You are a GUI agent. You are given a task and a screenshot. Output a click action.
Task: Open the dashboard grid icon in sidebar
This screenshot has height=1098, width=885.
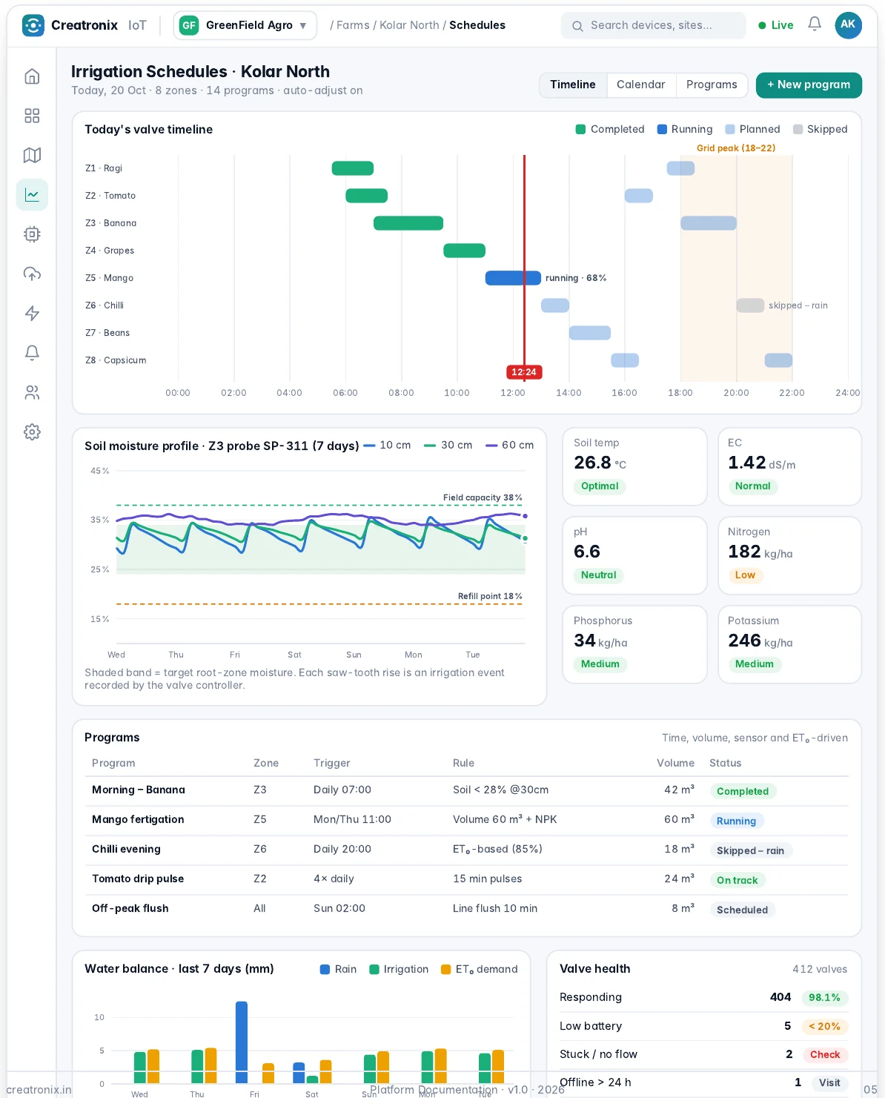coord(32,116)
